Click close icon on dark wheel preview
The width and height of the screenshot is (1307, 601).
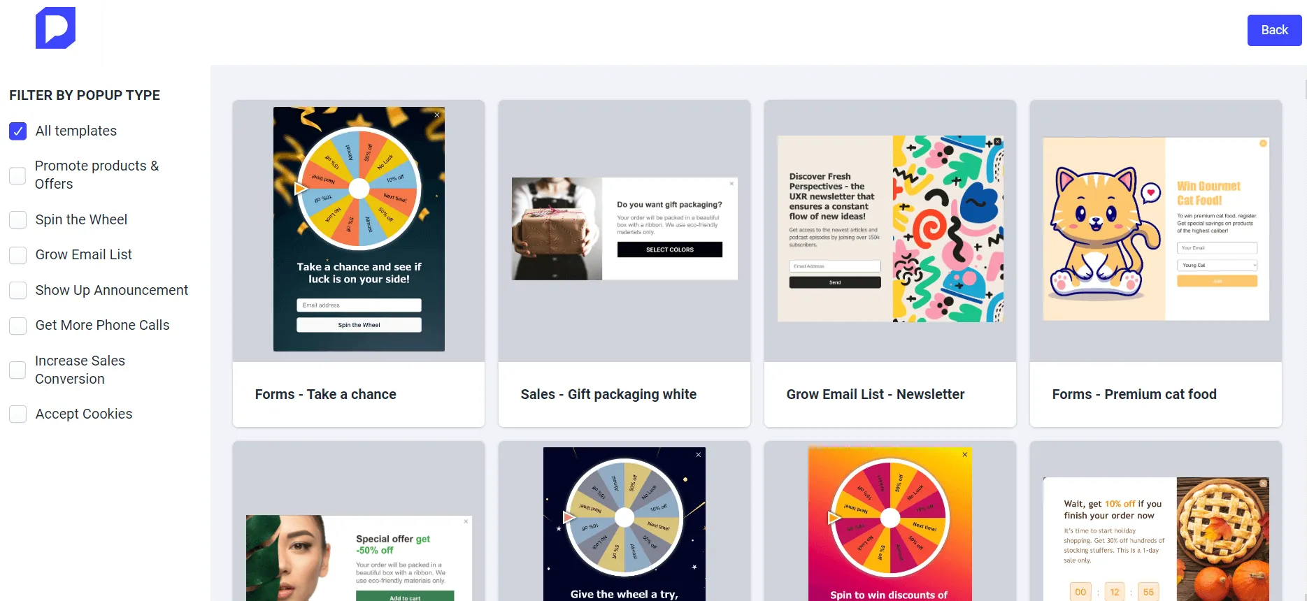(698, 454)
